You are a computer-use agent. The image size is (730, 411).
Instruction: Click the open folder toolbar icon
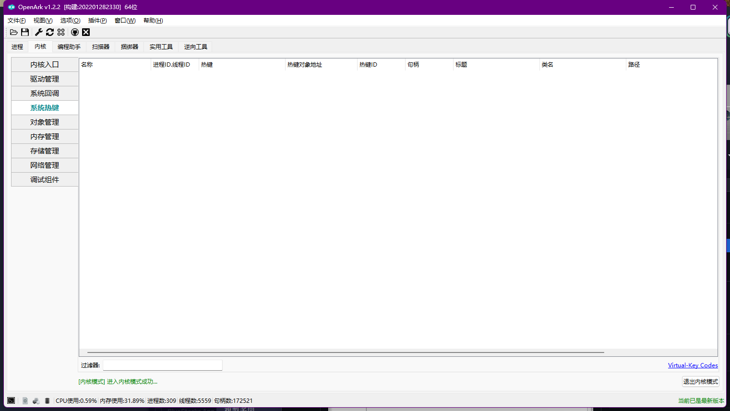14,32
